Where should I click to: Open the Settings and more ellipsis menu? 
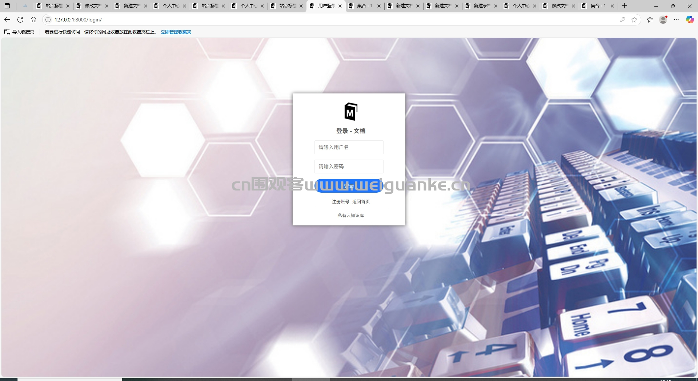click(x=676, y=20)
